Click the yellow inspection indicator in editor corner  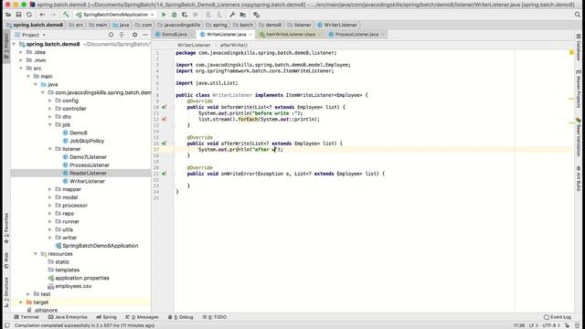coord(571,53)
